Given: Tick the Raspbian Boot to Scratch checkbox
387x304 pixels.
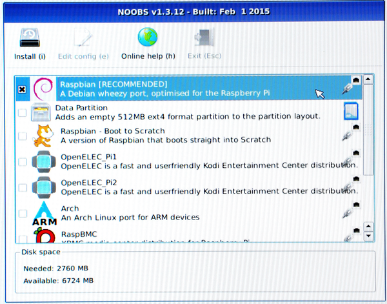Looking at the screenshot, I should pos(23,136).
